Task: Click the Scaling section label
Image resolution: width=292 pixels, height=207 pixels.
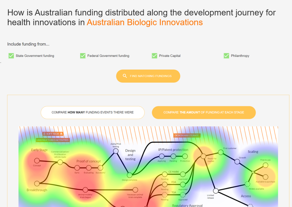Action: pos(253,152)
